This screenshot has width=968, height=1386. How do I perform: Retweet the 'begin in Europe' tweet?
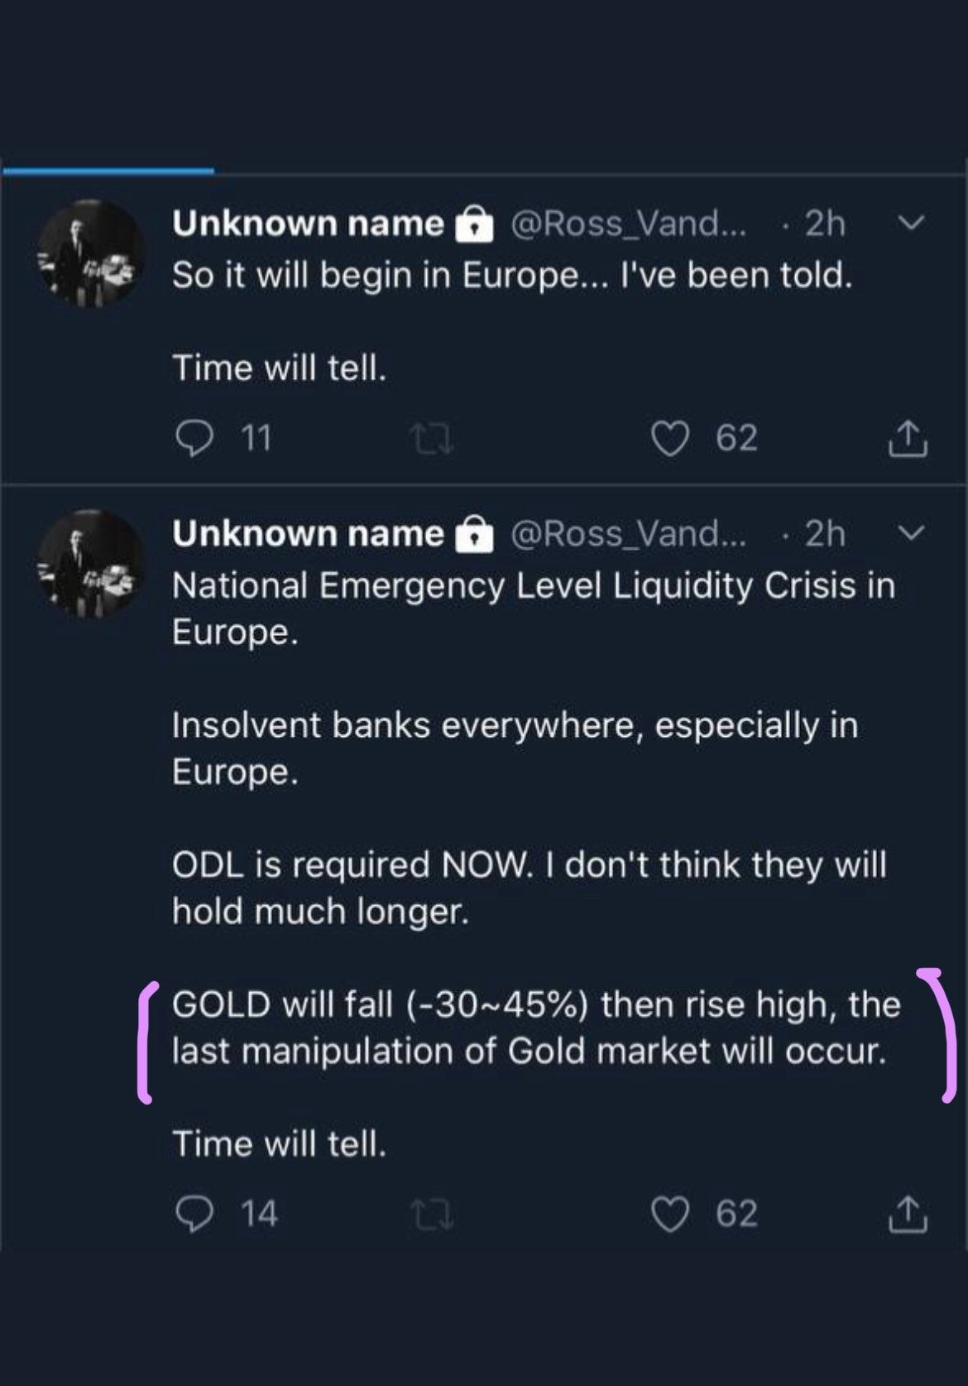[432, 439]
